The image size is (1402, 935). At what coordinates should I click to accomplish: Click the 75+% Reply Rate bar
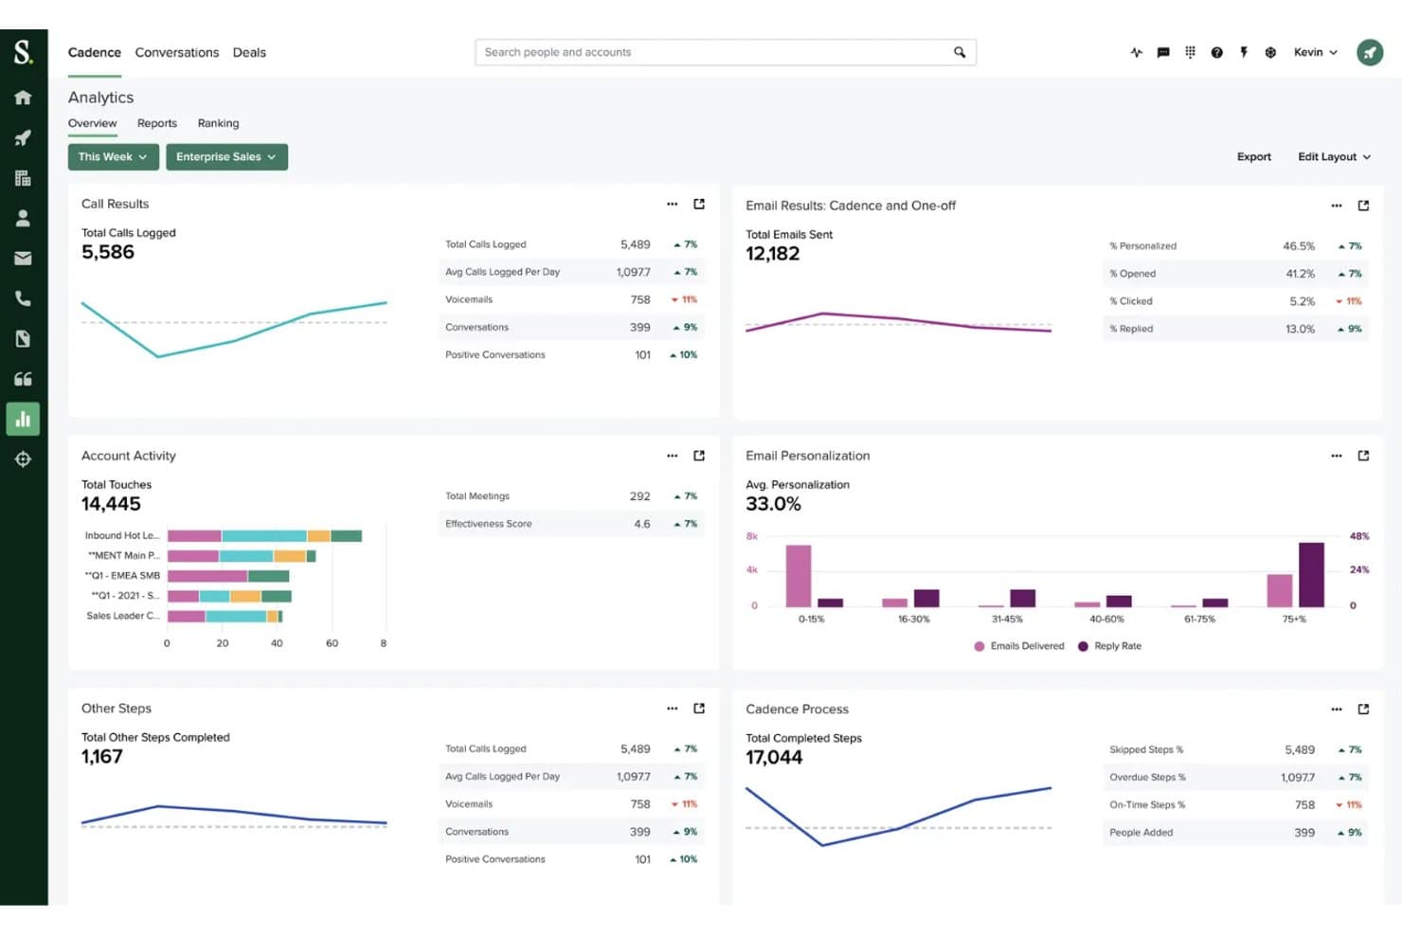pos(1311,574)
